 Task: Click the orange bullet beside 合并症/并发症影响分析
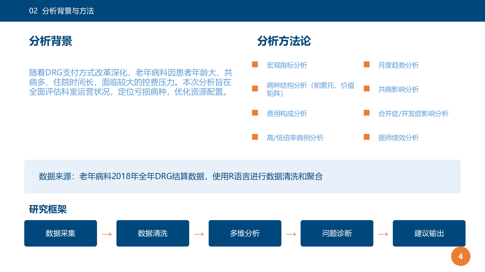tap(367, 113)
